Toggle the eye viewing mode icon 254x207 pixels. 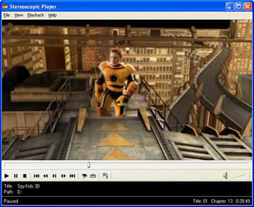(84, 176)
